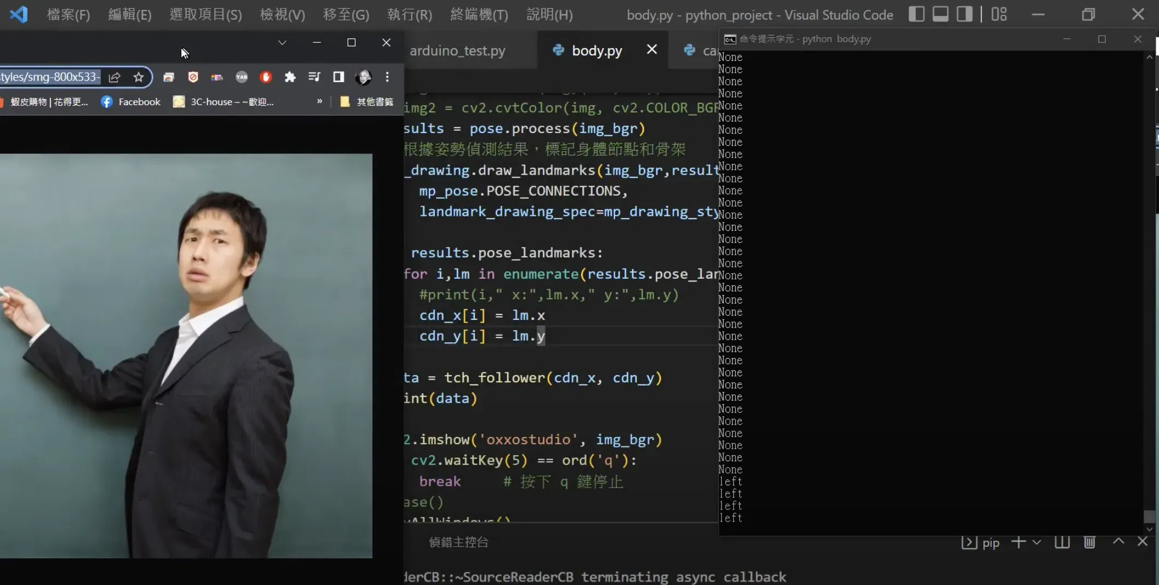Open the browser three-dot menu
Screen dimensions: 1159x585
pyautogui.click(x=387, y=77)
